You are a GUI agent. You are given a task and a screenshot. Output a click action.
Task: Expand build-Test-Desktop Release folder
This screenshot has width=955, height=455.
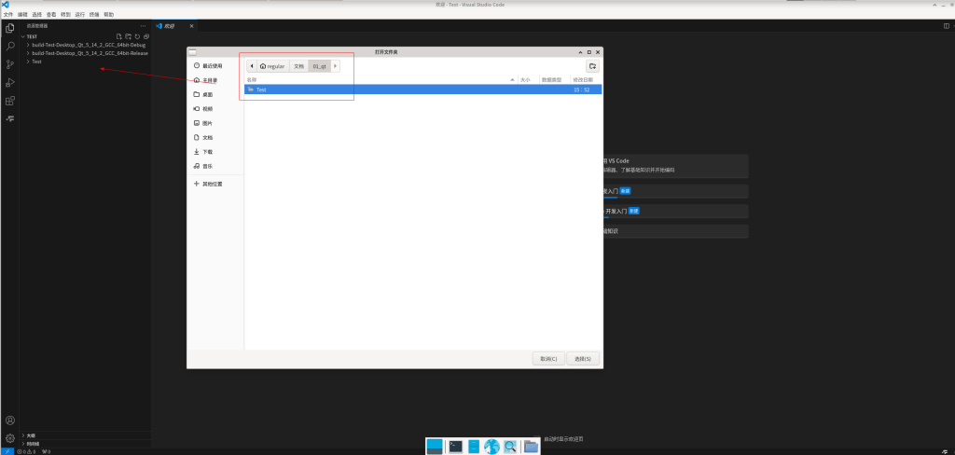coord(90,53)
